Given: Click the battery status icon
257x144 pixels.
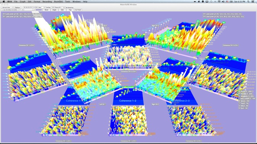Looking at the screenshot, I should pos(231,2).
